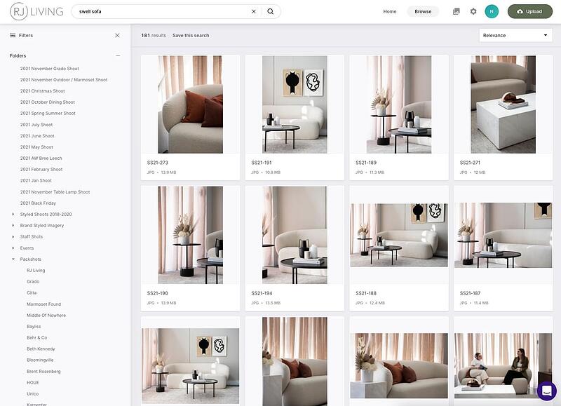The image size is (561, 406).
Task: Expand Brand Styled Imagery folder
Action: (13, 225)
